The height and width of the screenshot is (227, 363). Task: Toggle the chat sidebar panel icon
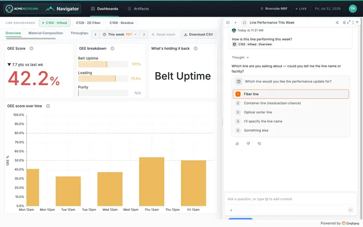click(x=228, y=22)
